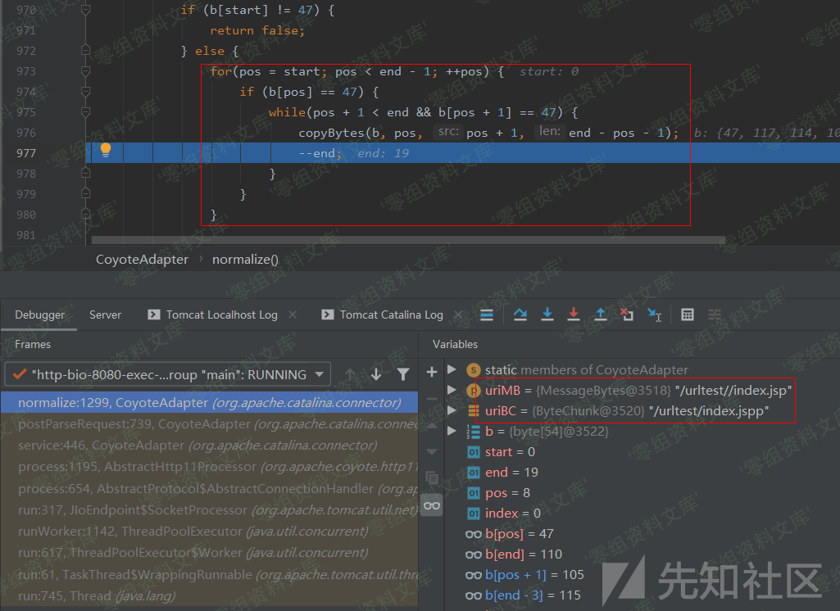Image resolution: width=840 pixels, height=611 pixels.
Task: Click the lightbulb intention icon on line 977
Action: pos(106,151)
